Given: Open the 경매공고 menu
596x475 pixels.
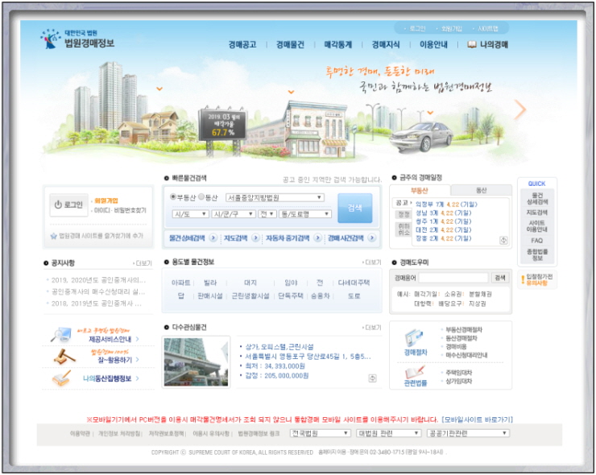Looking at the screenshot, I should coord(242,44).
